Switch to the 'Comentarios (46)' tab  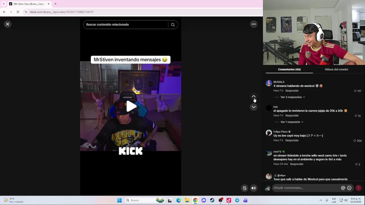(289, 69)
